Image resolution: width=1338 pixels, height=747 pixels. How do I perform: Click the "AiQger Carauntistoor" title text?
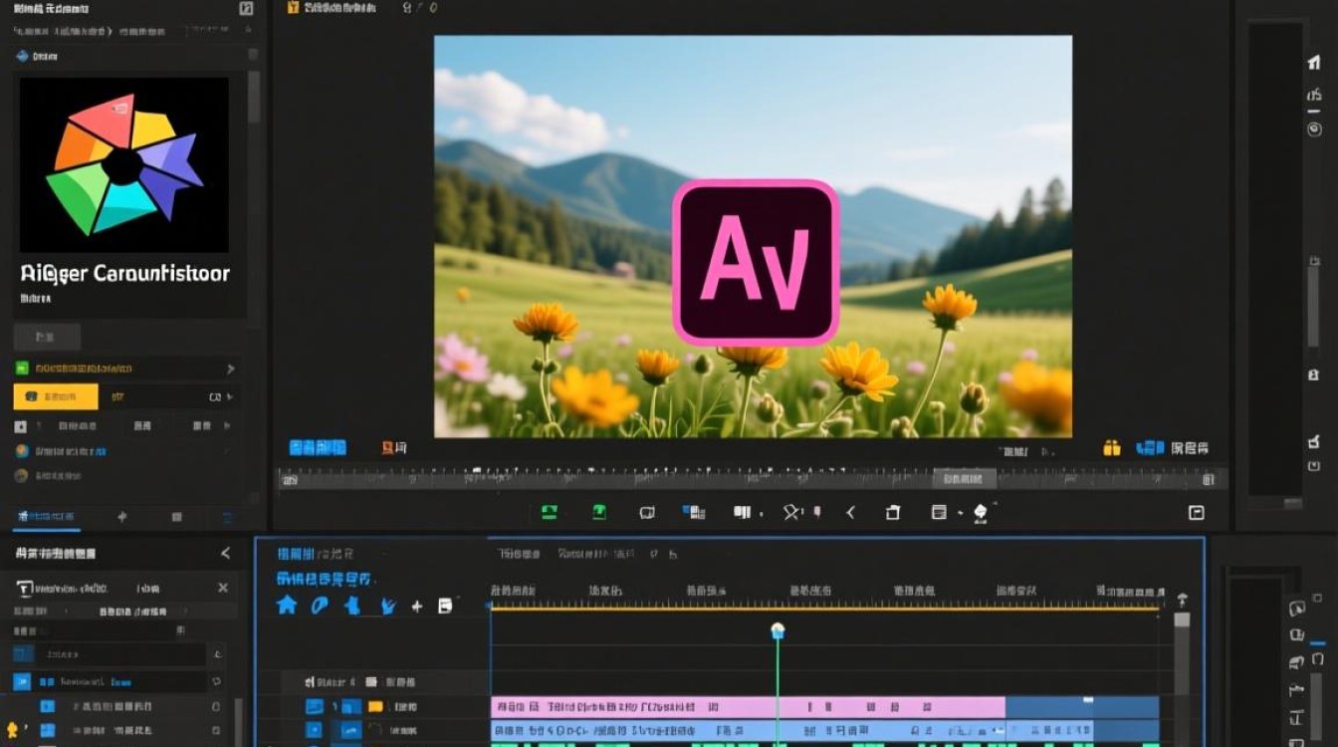124,274
